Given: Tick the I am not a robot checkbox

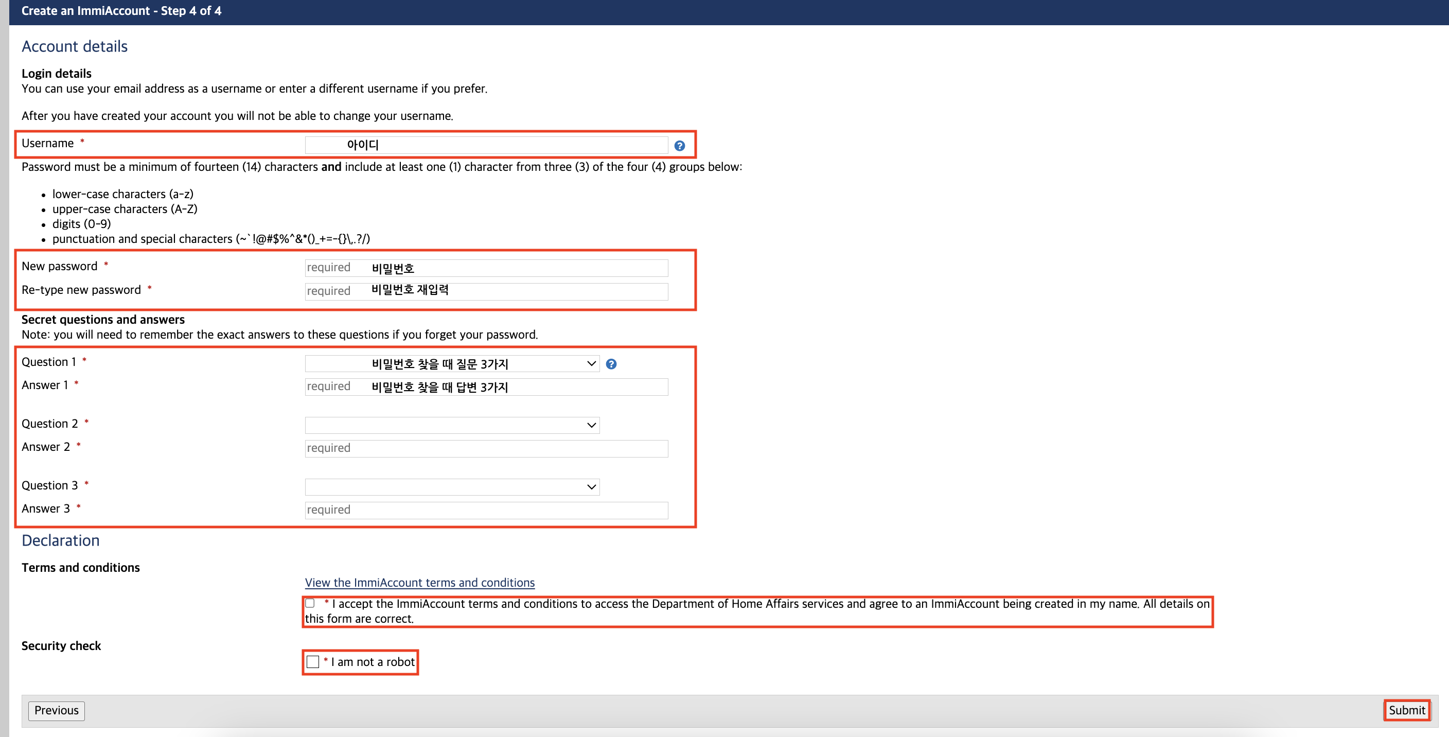Looking at the screenshot, I should (313, 662).
